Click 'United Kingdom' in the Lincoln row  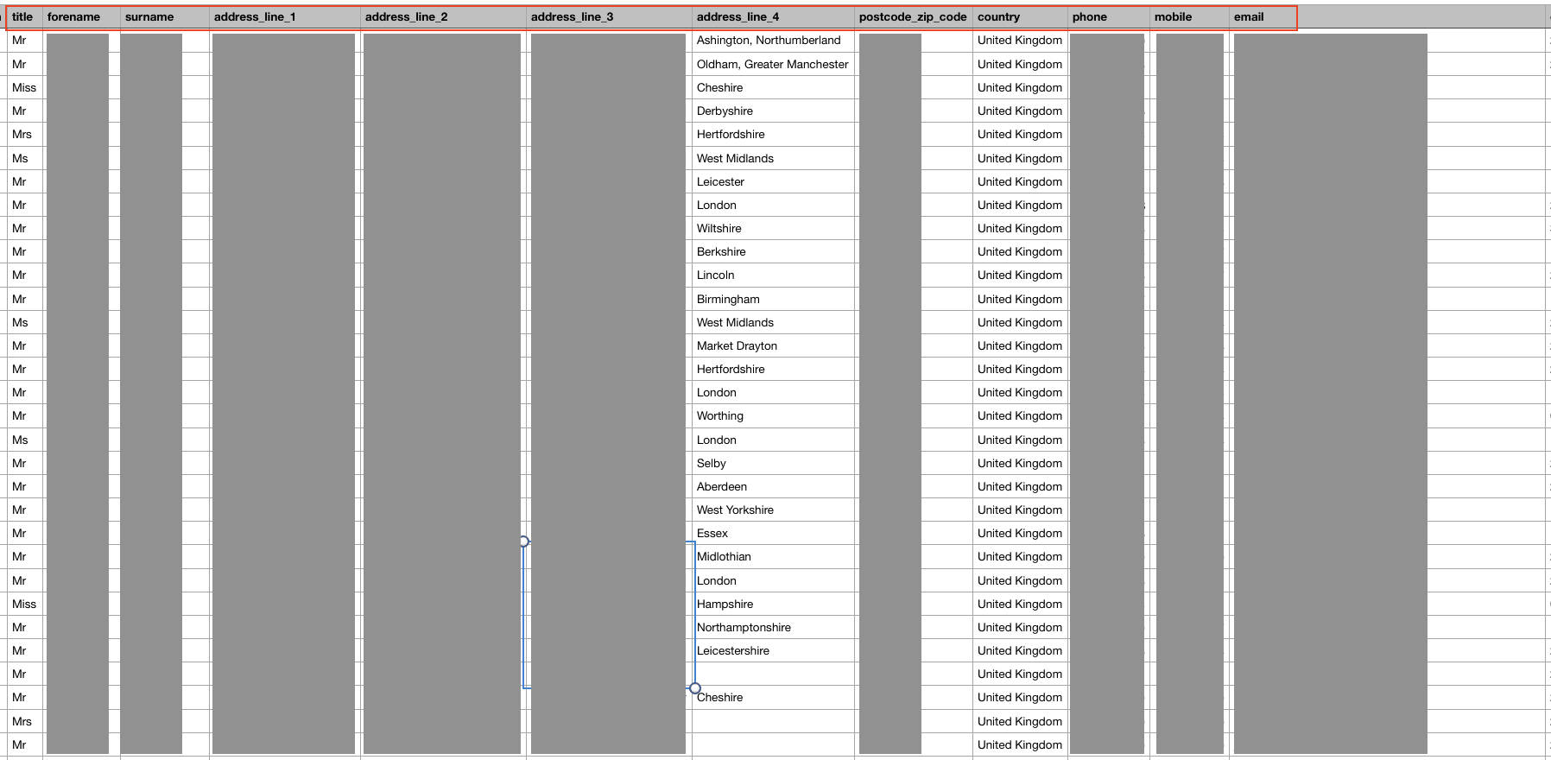1020,275
